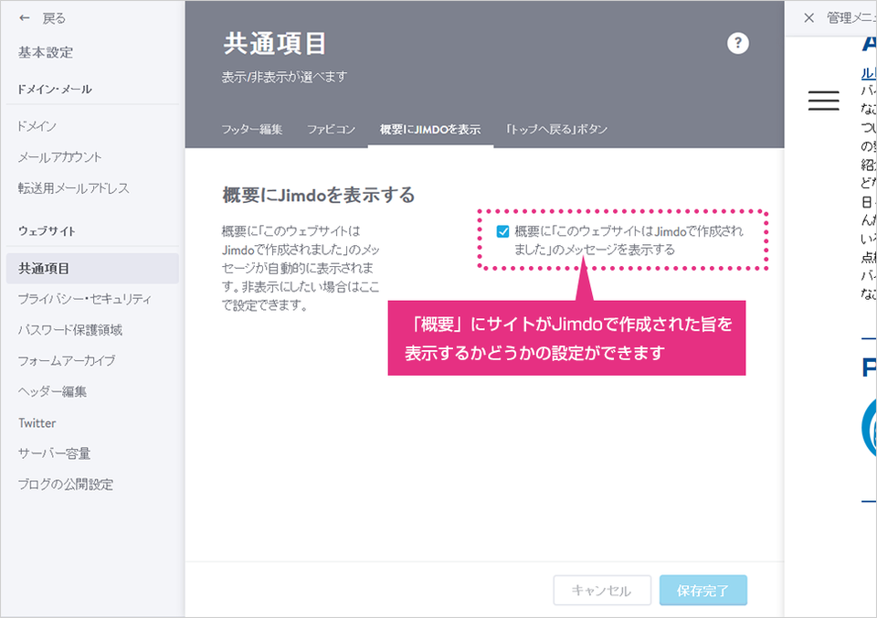Screen dimensions: 877x618
Task: Switch to the フッター編集 tab
Action: [252, 129]
